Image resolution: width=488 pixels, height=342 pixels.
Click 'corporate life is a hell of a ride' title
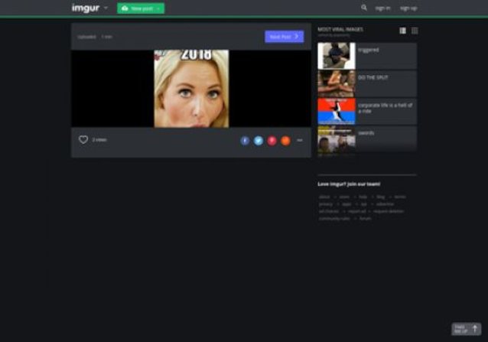pos(386,108)
